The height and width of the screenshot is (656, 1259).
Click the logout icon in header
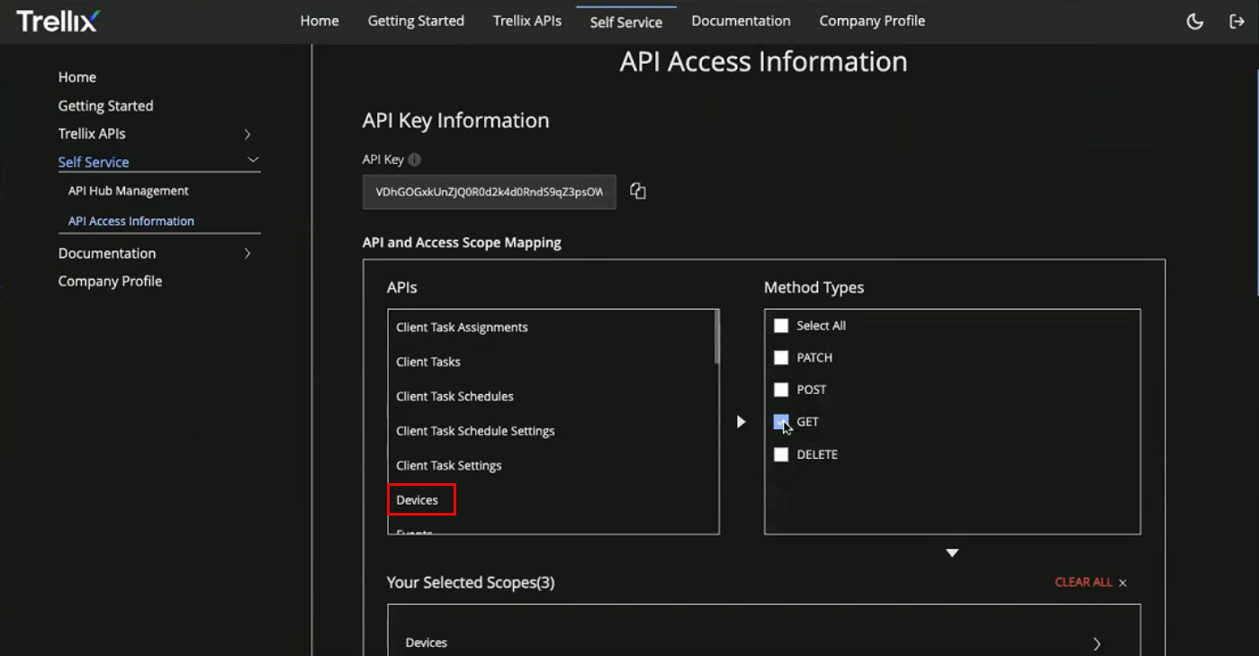1237,22
